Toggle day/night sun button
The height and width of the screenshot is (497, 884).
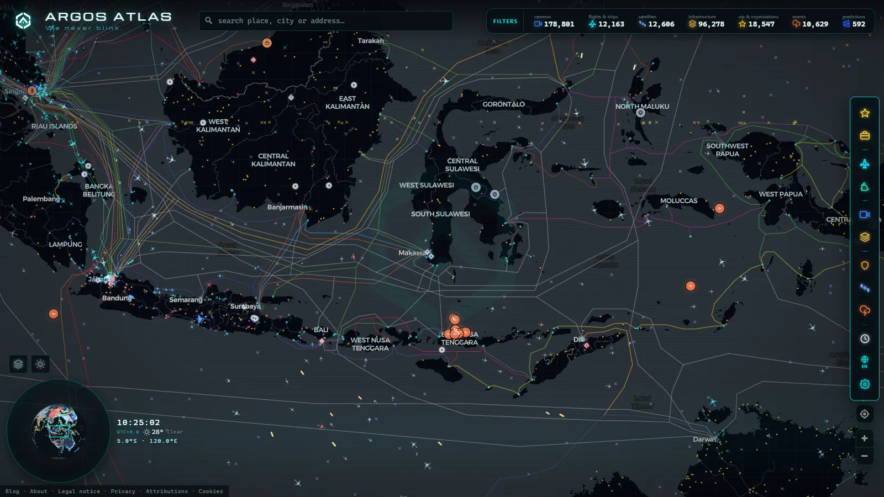pyautogui.click(x=40, y=364)
